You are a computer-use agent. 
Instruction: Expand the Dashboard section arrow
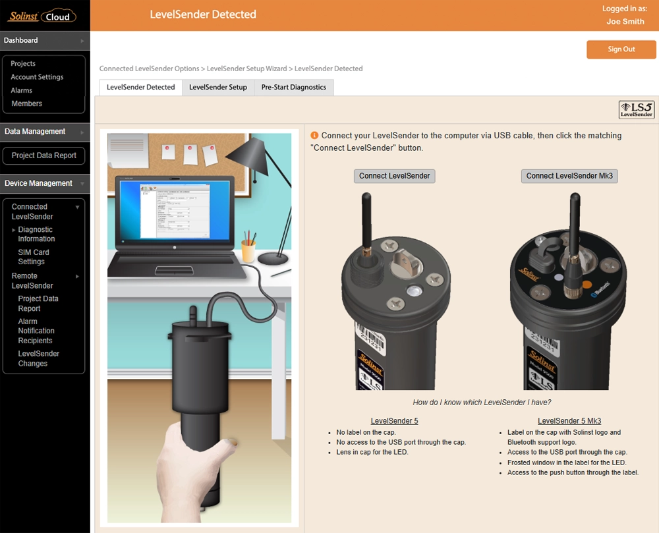click(x=82, y=41)
